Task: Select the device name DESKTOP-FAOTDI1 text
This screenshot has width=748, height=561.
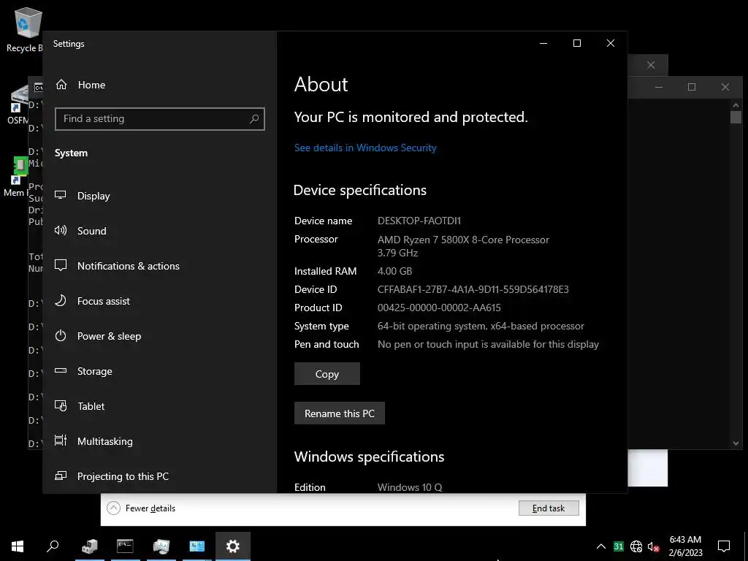Action: [419, 221]
